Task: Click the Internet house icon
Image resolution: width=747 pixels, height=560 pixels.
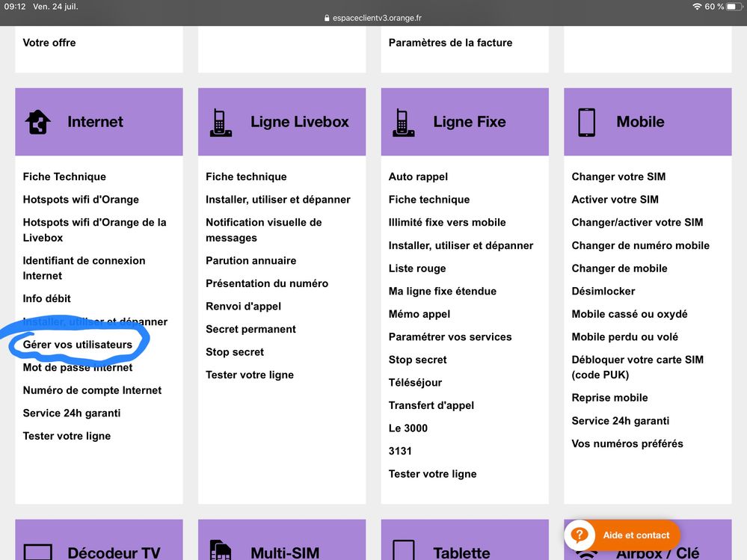Action: 37,122
